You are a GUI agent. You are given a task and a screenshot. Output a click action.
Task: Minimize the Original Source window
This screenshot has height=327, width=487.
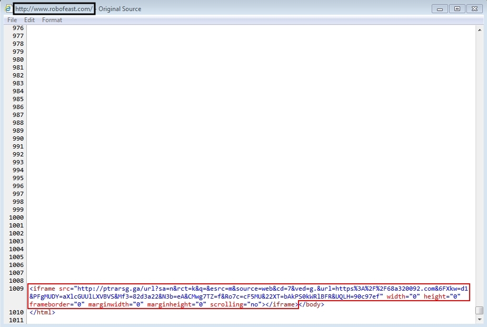pyautogui.click(x=440, y=8)
